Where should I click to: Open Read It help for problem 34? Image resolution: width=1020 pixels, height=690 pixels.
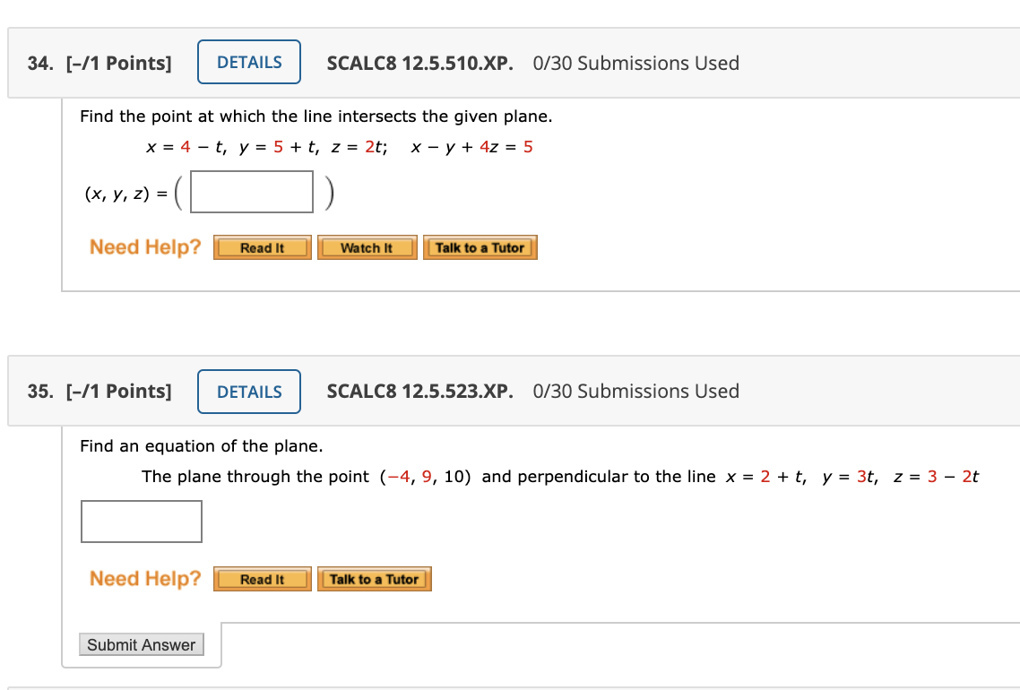coord(262,247)
